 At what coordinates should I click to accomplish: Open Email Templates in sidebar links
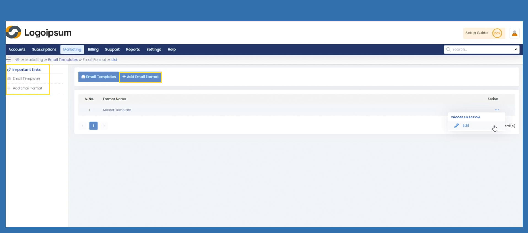click(x=26, y=78)
